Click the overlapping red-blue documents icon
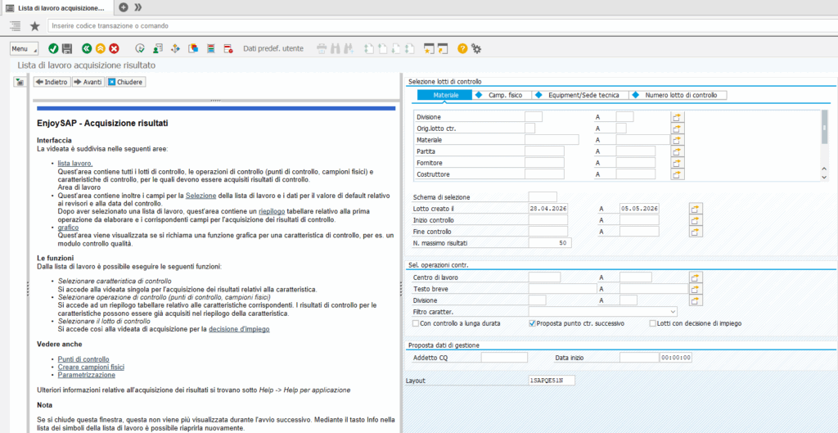 193,48
